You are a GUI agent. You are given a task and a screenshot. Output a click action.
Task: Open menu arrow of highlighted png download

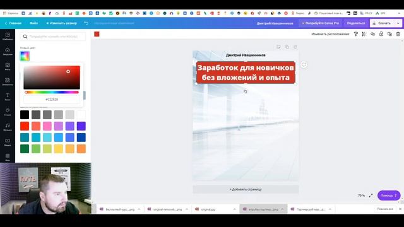point(282,209)
